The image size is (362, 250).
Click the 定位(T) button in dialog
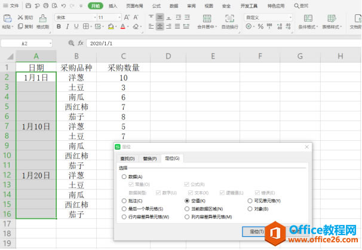click(256, 232)
